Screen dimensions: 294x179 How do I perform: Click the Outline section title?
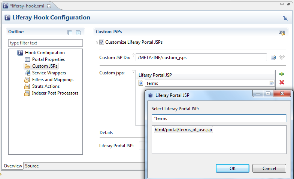pos(16,32)
